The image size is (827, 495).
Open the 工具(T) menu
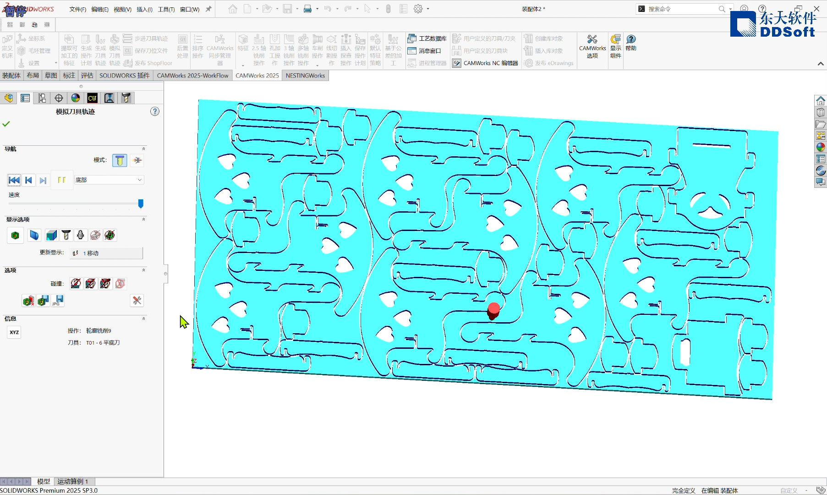166,9
